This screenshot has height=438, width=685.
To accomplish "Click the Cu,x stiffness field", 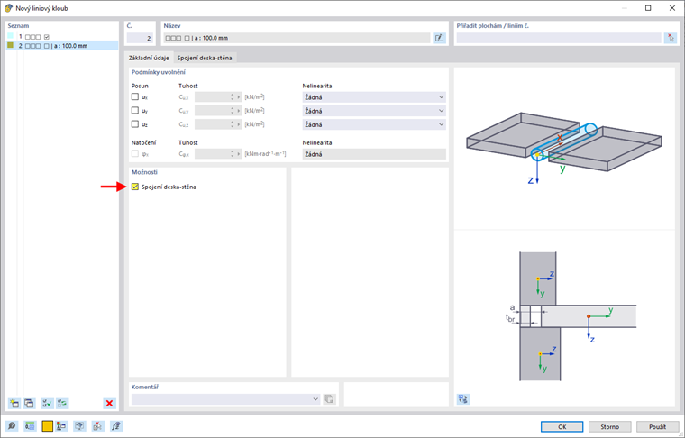I will point(218,97).
